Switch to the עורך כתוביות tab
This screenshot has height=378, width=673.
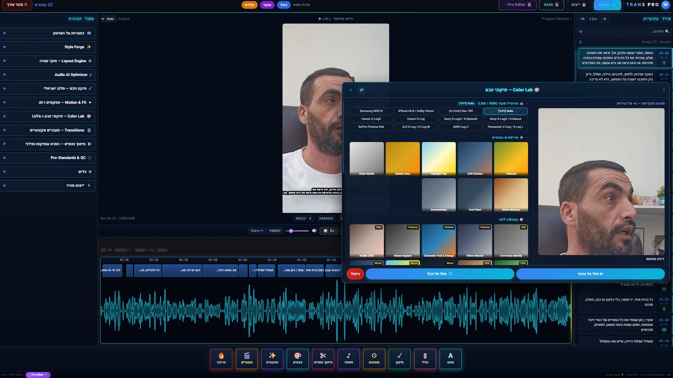click(657, 19)
